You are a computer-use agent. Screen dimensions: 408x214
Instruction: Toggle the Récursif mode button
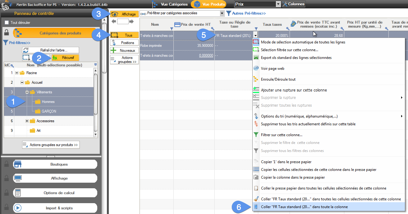[65, 57]
